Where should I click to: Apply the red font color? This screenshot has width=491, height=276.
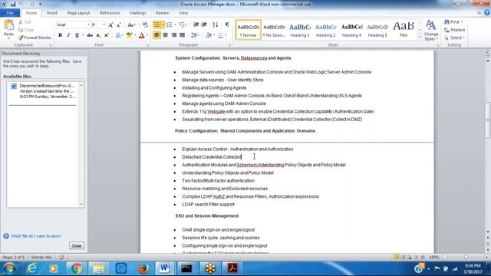click(x=141, y=35)
